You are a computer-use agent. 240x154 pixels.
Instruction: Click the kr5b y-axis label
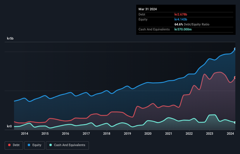click(10, 38)
